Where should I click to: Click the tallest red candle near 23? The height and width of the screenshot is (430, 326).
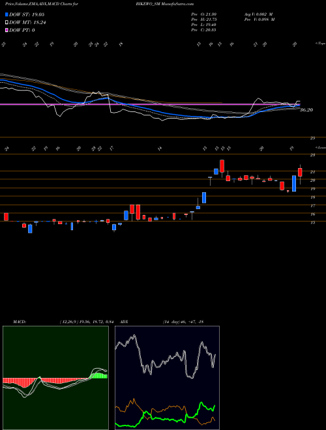click(x=222, y=166)
